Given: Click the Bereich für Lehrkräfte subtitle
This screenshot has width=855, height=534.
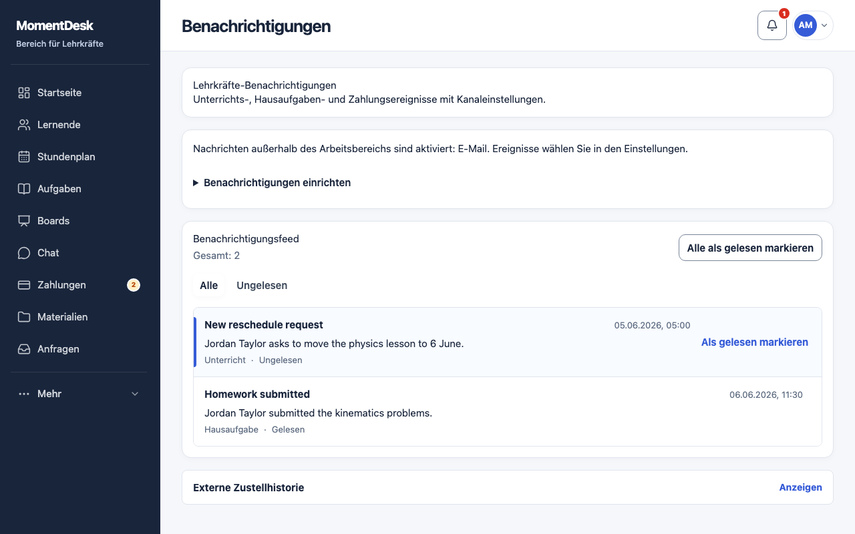Looking at the screenshot, I should tap(59, 44).
